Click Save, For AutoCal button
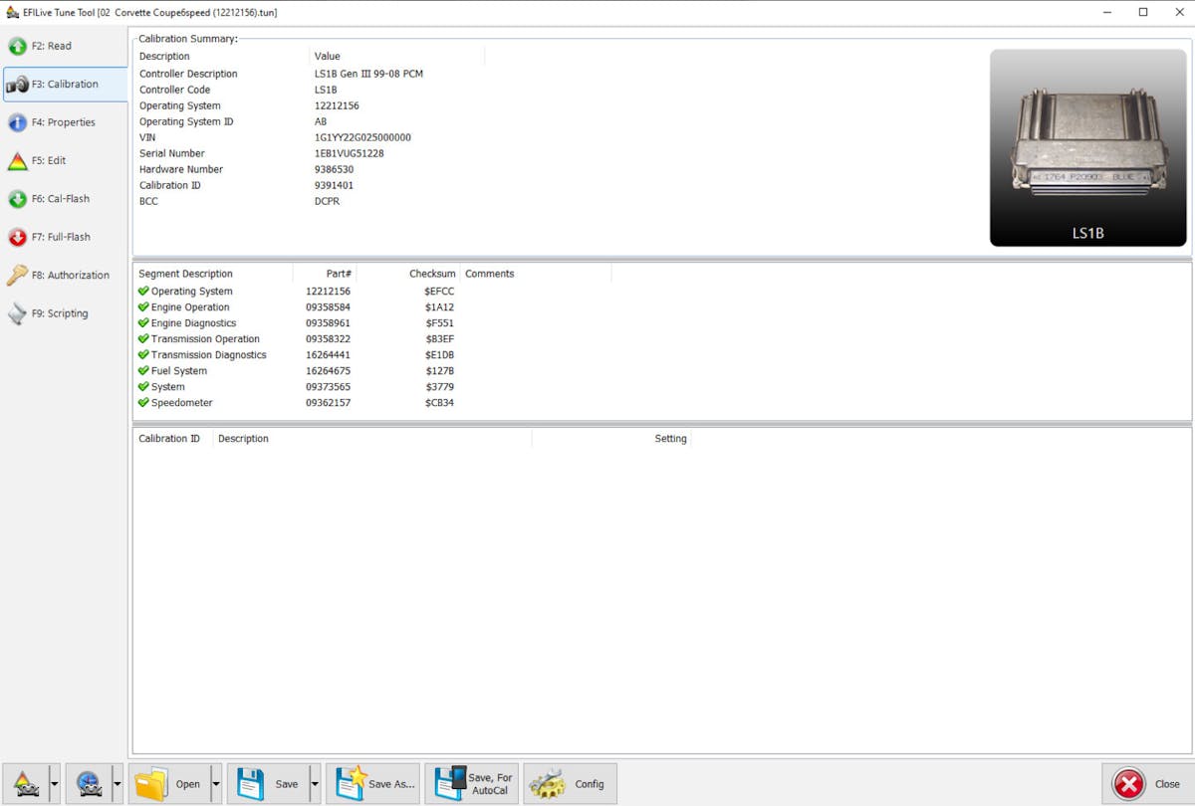 [472, 784]
